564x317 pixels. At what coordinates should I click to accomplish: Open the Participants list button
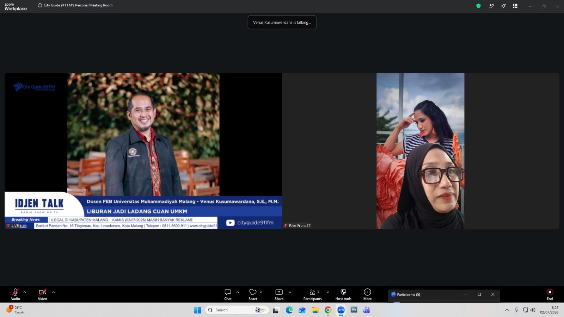click(x=312, y=294)
